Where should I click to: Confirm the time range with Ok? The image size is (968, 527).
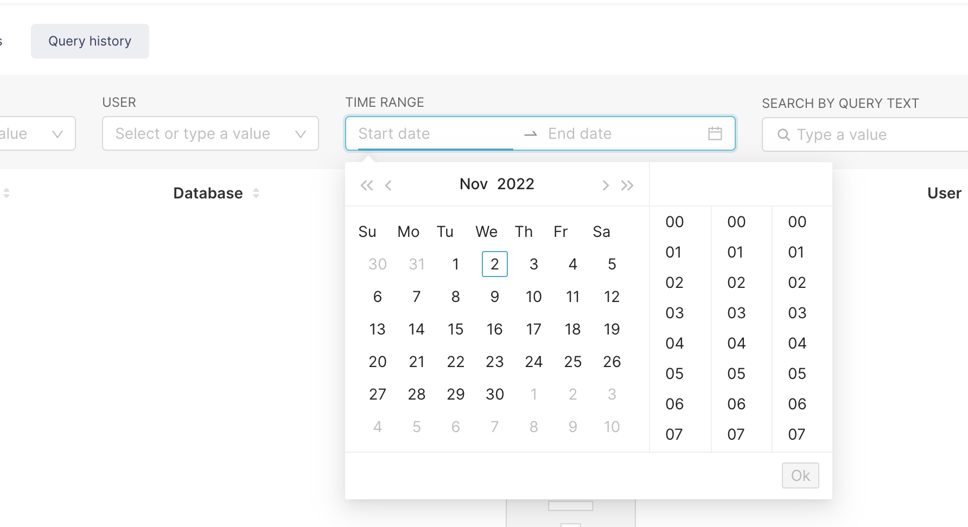(800, 475)
